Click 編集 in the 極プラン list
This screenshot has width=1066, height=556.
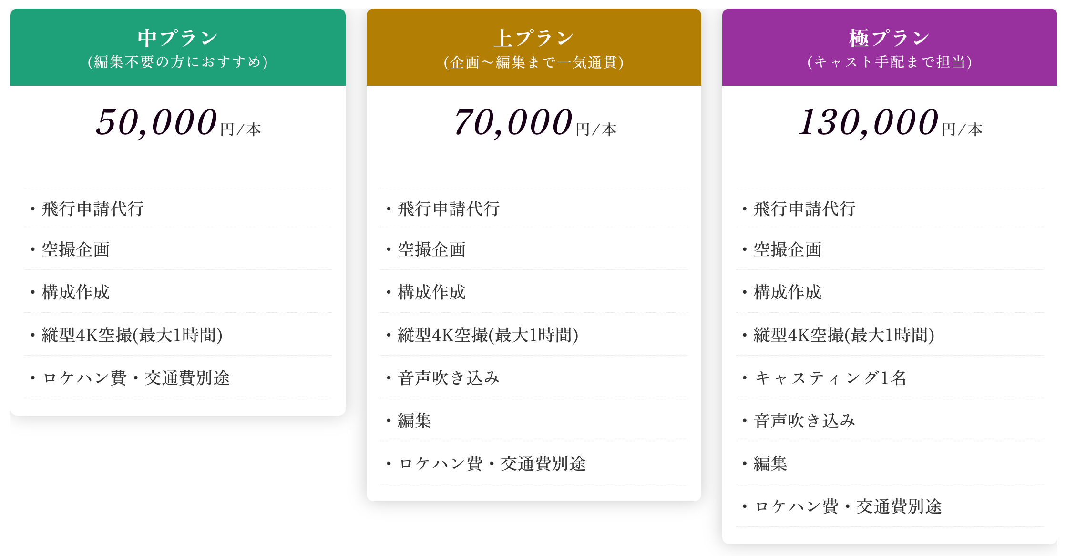click(770, 464)
